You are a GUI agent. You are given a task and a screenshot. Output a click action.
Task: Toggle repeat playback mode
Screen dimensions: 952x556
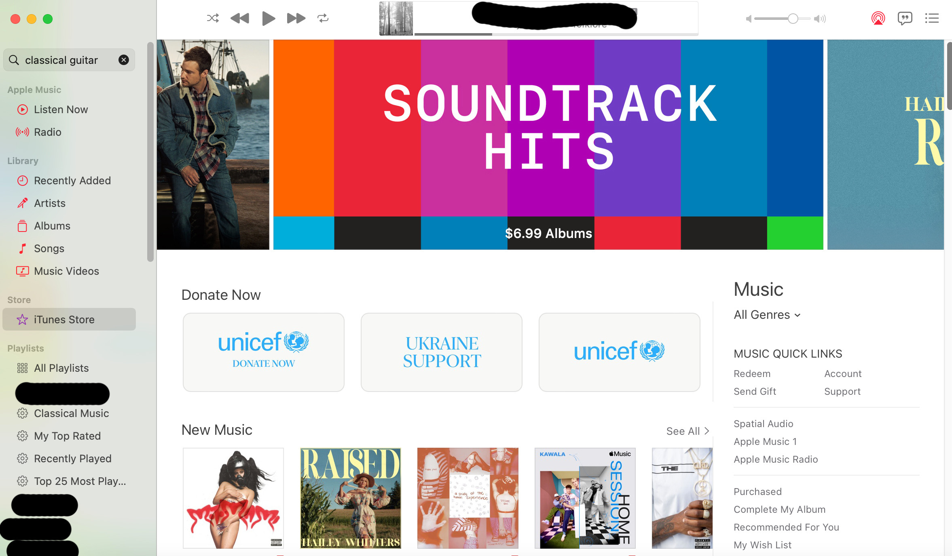tap(323, 18)
